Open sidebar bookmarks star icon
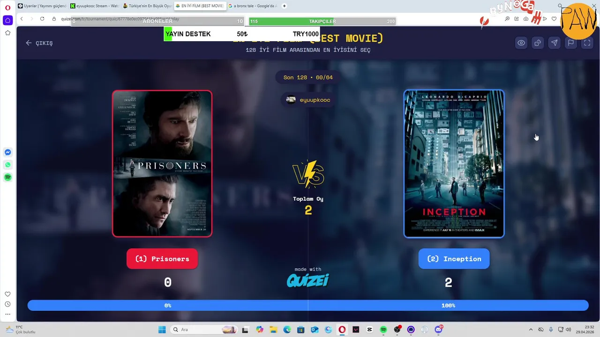The height and width of the screenshot is (337, 600). click(7, 33)
